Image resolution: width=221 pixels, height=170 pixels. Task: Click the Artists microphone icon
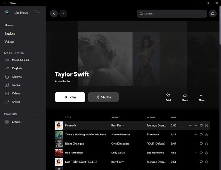click(7, 102)
